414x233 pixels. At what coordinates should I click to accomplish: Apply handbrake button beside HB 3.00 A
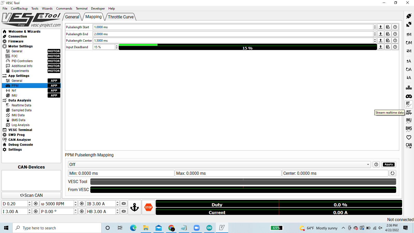click(124, 212)
